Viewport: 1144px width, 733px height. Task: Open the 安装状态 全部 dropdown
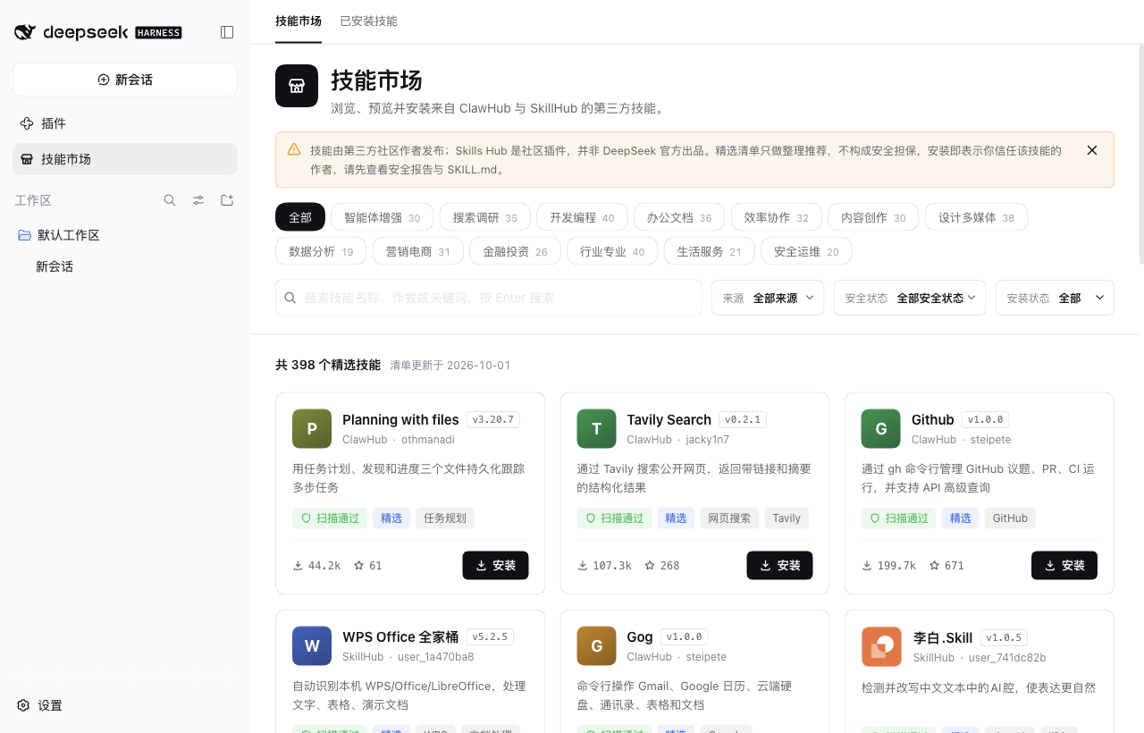[x=1055, y=298]
